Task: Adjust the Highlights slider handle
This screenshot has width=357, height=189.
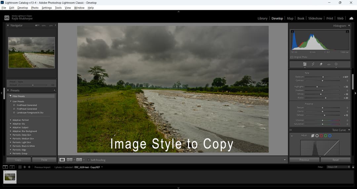Action: coord(317,87)
